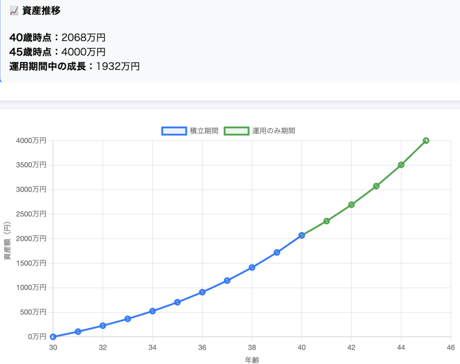460x364 pixels.
Task: Click the age 40 junction data point
Action: point(302,235)
